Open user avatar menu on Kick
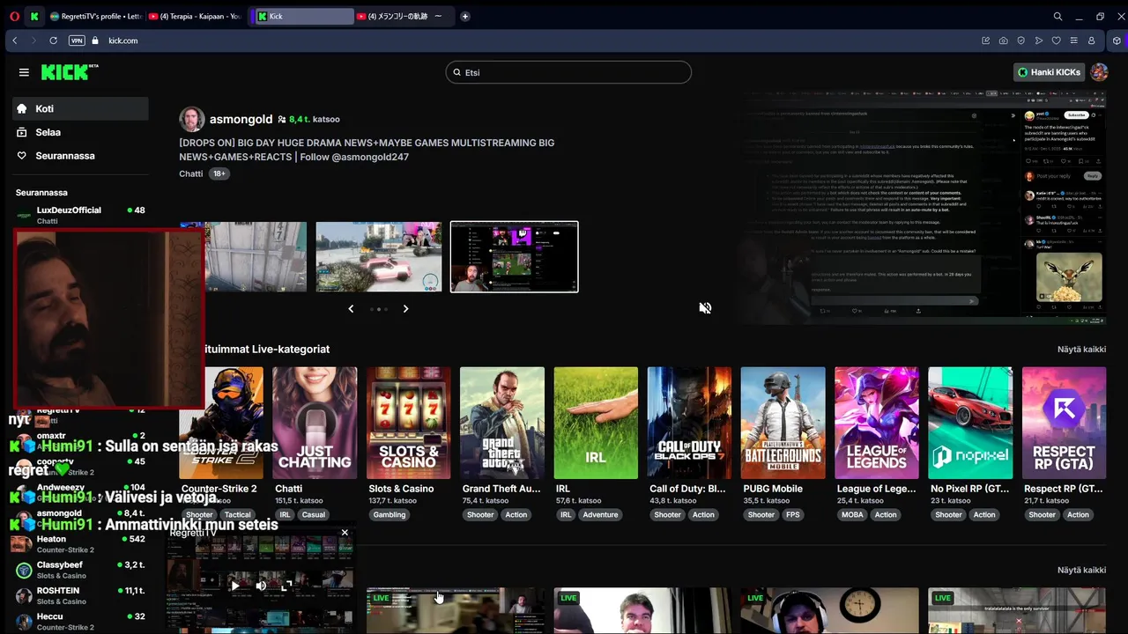The height and width of the screenshot is (634, 1128). (1099, 72)
